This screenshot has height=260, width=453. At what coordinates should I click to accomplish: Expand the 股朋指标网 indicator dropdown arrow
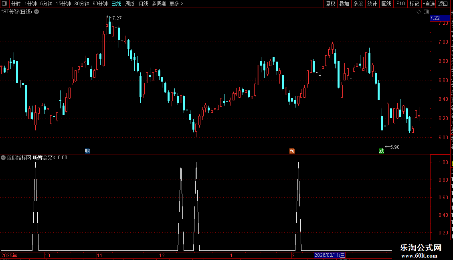[3, 158]
